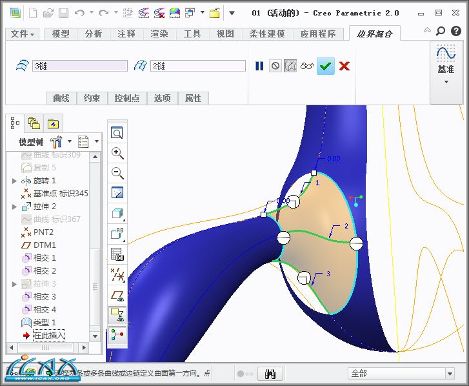Image resolution: width=469 pixels, height=386 pixels.
Task: Click the green checkmark to accept the blend
Action: pos(326,66)
